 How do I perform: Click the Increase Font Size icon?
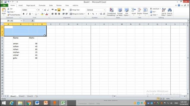click(x=45, y=10)
